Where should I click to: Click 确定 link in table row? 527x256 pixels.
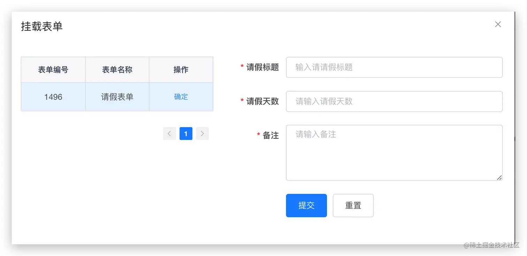181,97
